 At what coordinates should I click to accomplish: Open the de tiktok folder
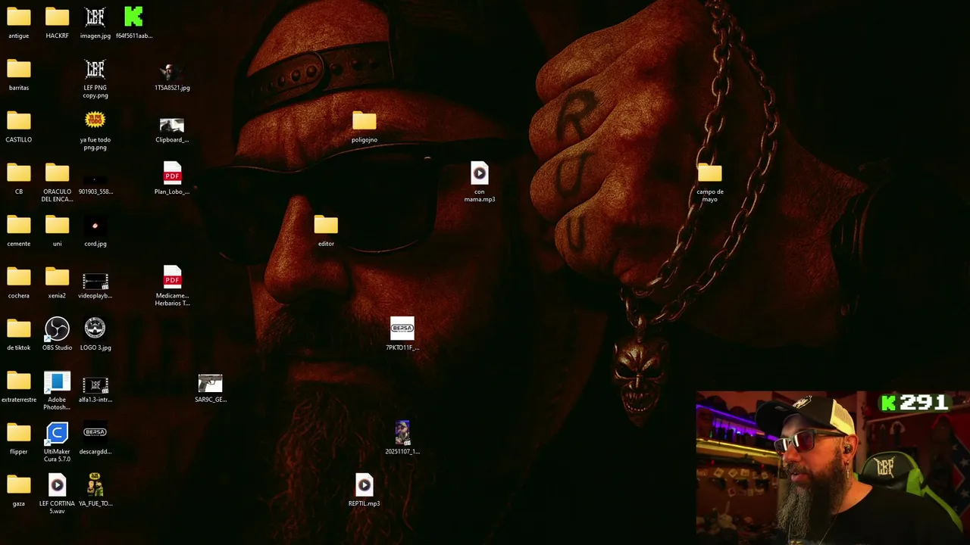point(19,329)
